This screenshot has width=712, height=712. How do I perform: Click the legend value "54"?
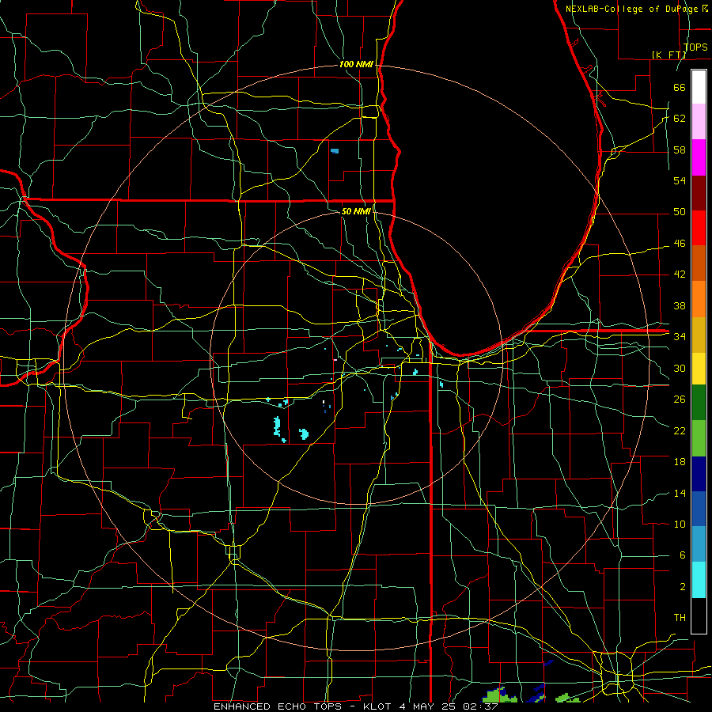click(x=680, y=180)
